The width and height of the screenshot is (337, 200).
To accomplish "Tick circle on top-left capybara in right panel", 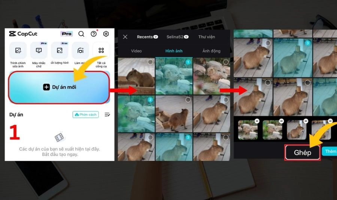I will [x=268, y=43].
